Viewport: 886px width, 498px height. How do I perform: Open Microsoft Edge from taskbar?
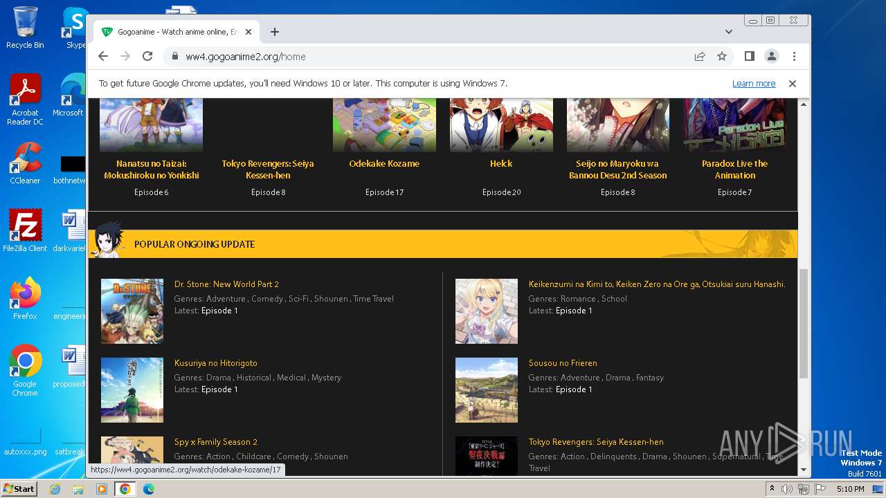tap(148, 489)
